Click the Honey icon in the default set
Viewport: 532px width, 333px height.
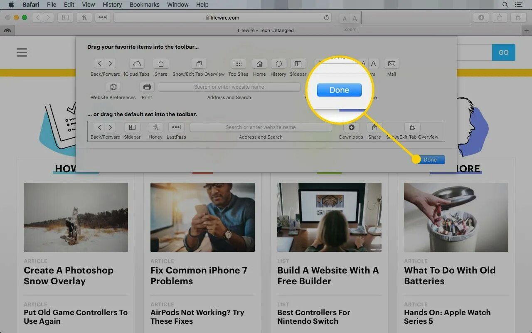click(155, 127)
